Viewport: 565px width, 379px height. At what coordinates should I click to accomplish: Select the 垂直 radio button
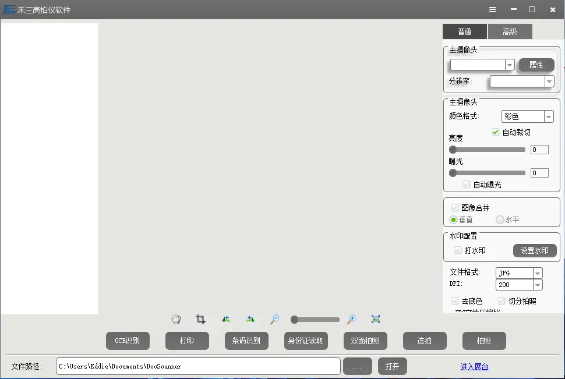coord(454,220)
